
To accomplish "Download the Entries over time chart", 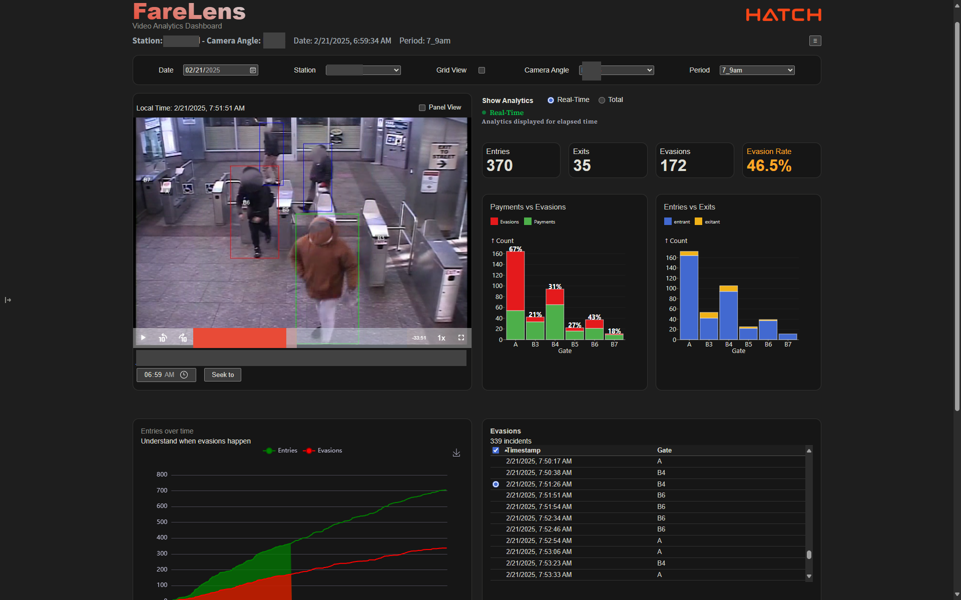I will click(456, 452).
